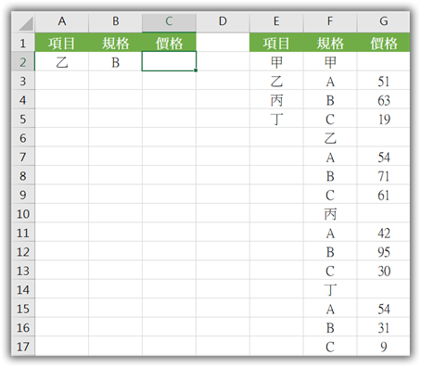Click cell G8 with value 71
The height and width of the screenshot is (367, 421).
coord(384,175)
